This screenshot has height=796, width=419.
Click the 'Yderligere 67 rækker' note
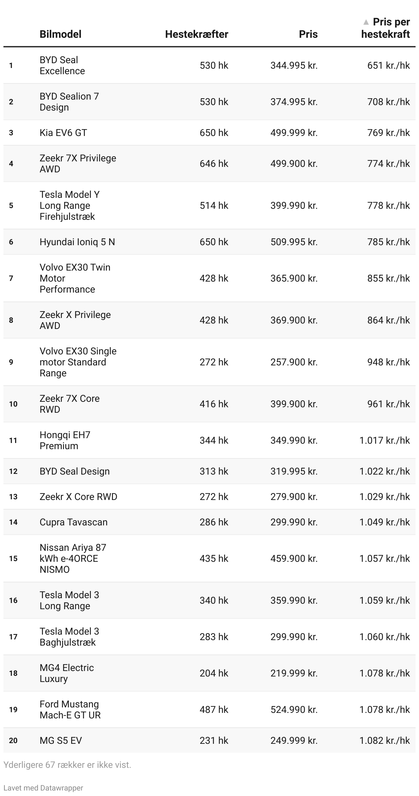pos(67,765)
